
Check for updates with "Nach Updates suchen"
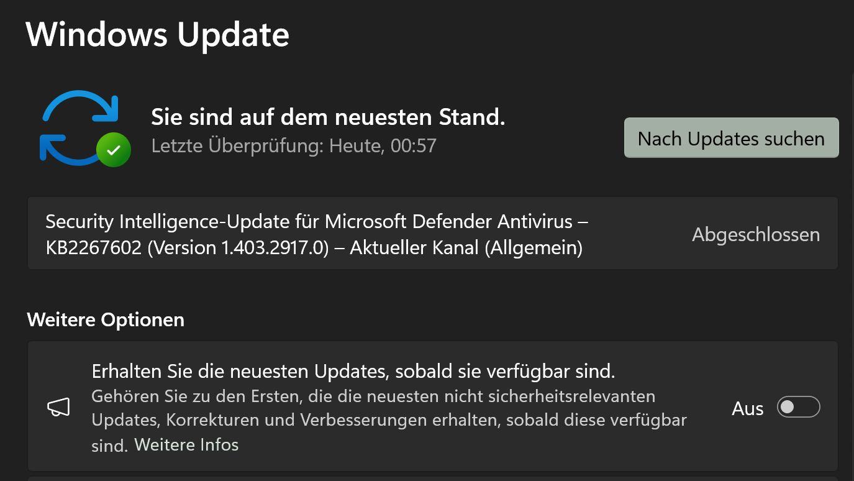pyautogui.click(x=731, y=138)
